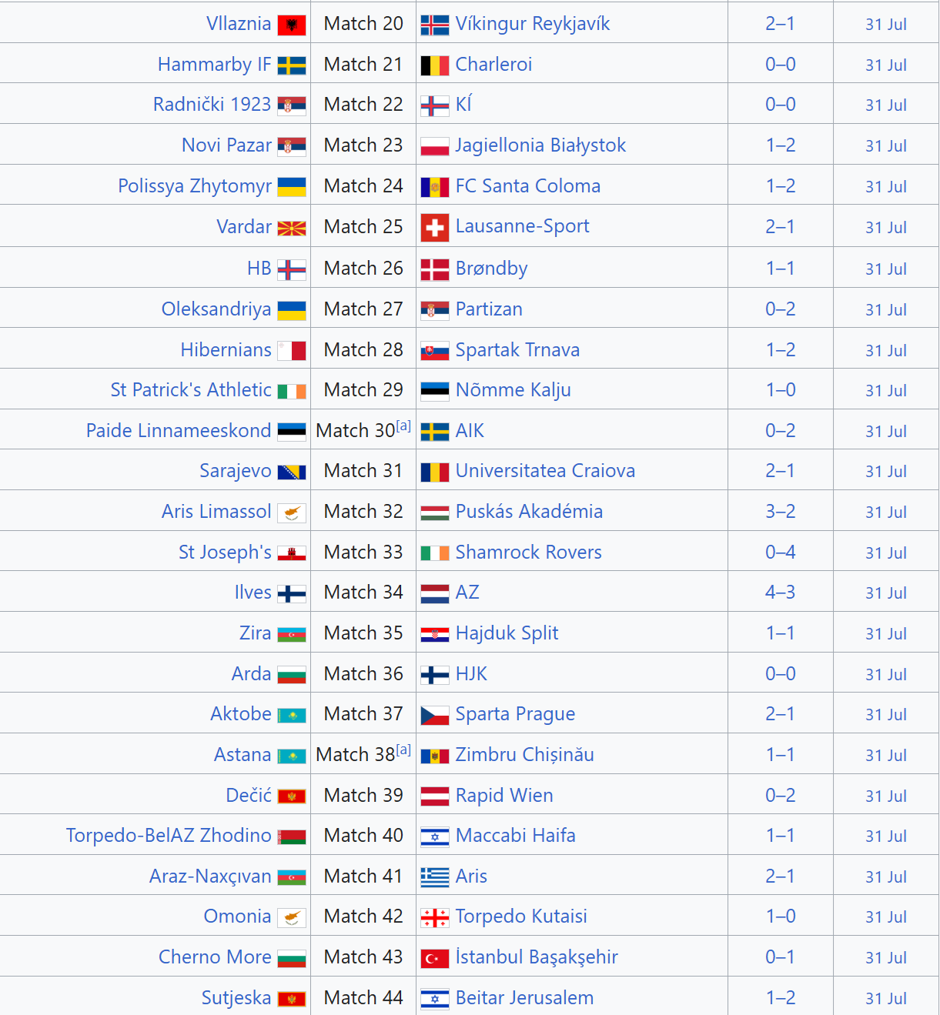The height and width of the screenshot is (1015, 940).
Task: Click the Georgia flag beside Torpedo Kutaisi
Action: (435, 917)
